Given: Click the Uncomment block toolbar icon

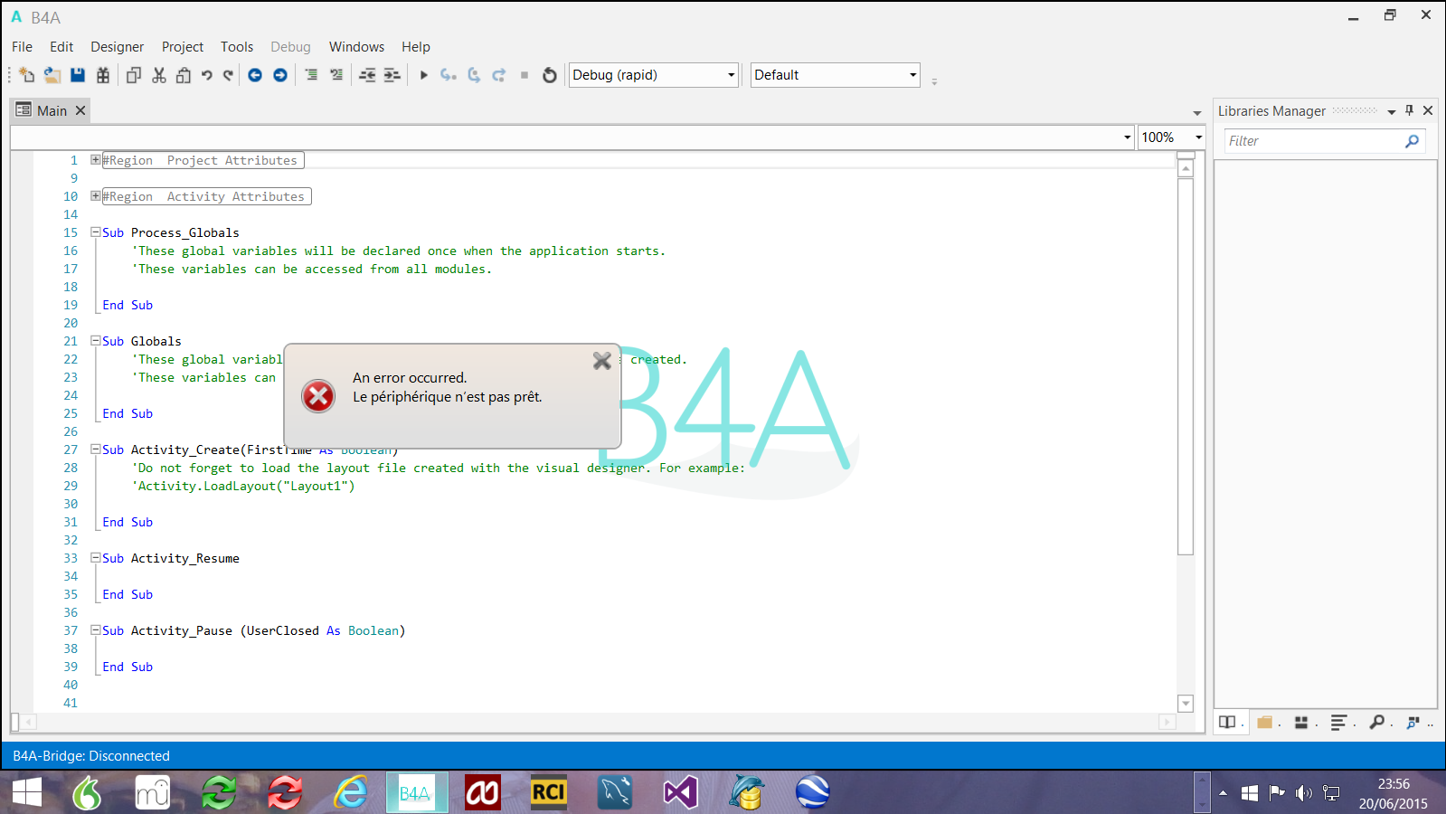Looking at the screenshot, I should tap(336, 75).
